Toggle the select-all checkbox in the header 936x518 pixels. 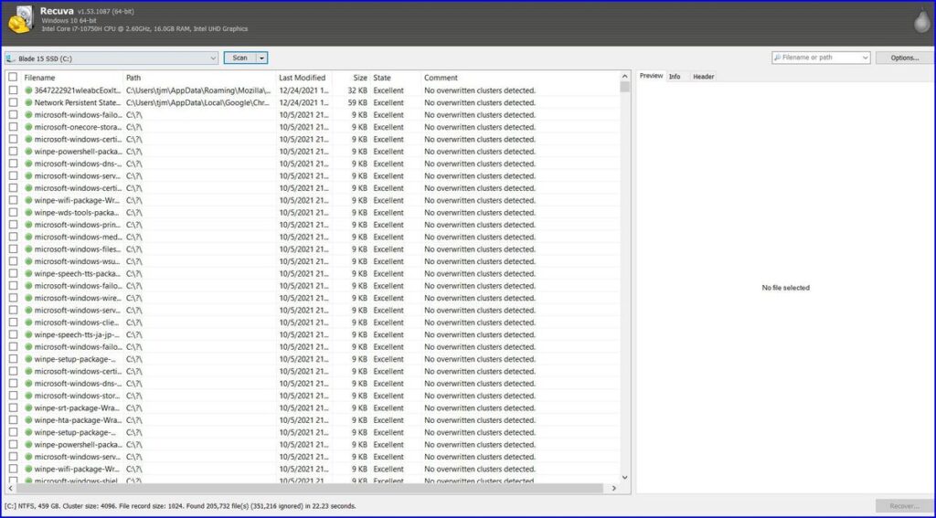tap(13, 78)
